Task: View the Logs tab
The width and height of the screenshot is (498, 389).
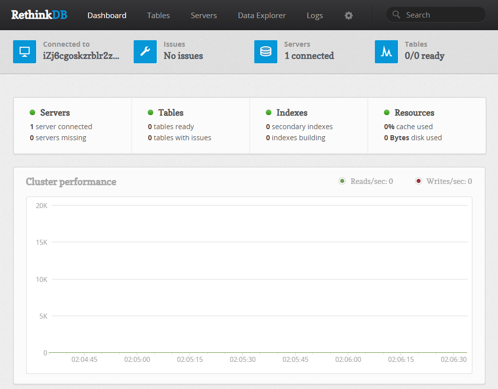Action: 315,16
